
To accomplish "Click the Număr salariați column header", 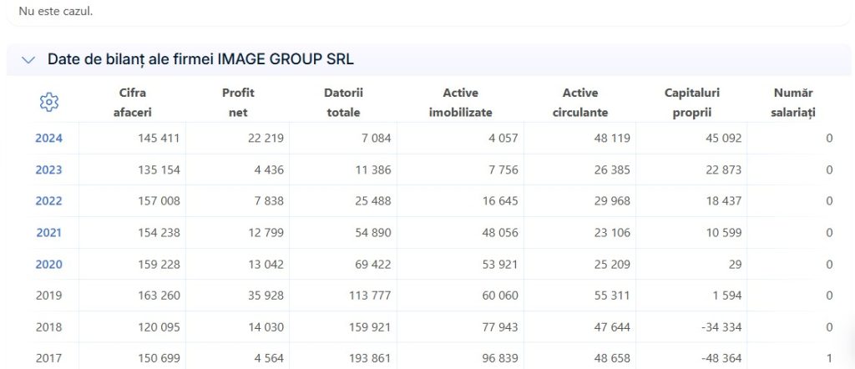I will [793, 103].
